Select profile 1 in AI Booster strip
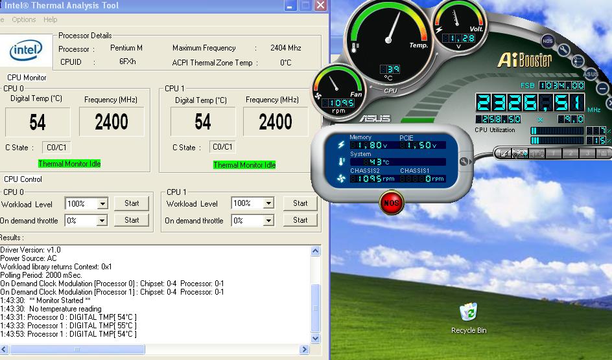This screenshot has width=612, height=360. (553, 153)
